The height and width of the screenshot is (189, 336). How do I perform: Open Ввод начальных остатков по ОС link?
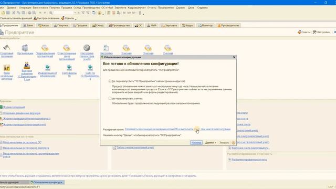tap(22, 142)
